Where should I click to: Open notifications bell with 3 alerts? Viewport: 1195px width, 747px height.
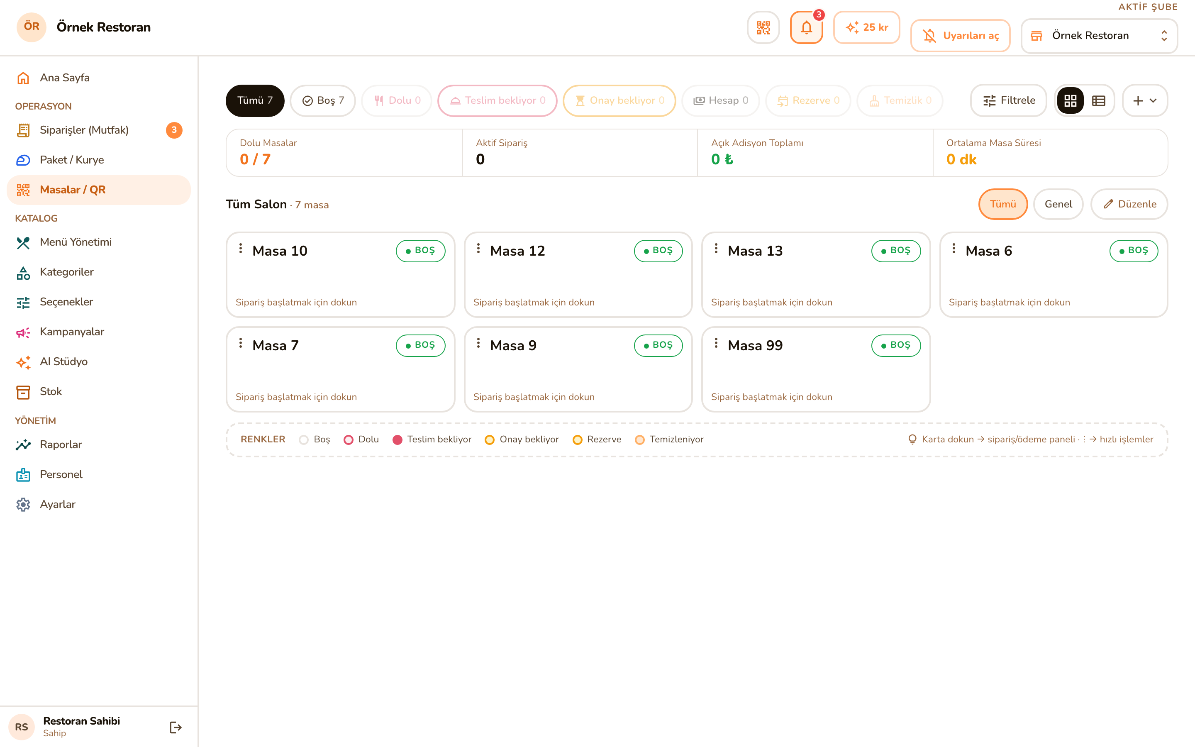pos(806,28)
